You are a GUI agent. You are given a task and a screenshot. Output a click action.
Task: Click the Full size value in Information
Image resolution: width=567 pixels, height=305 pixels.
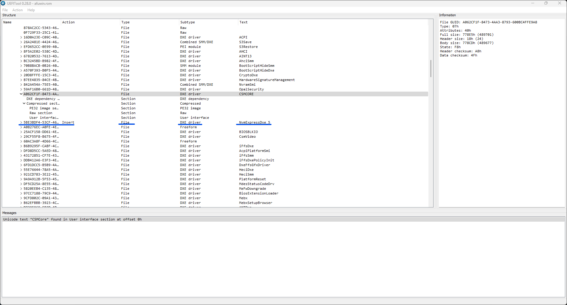tap(478, 35)
